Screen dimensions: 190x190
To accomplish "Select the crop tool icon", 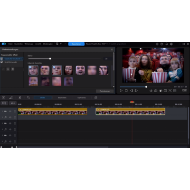I will 28,97.
